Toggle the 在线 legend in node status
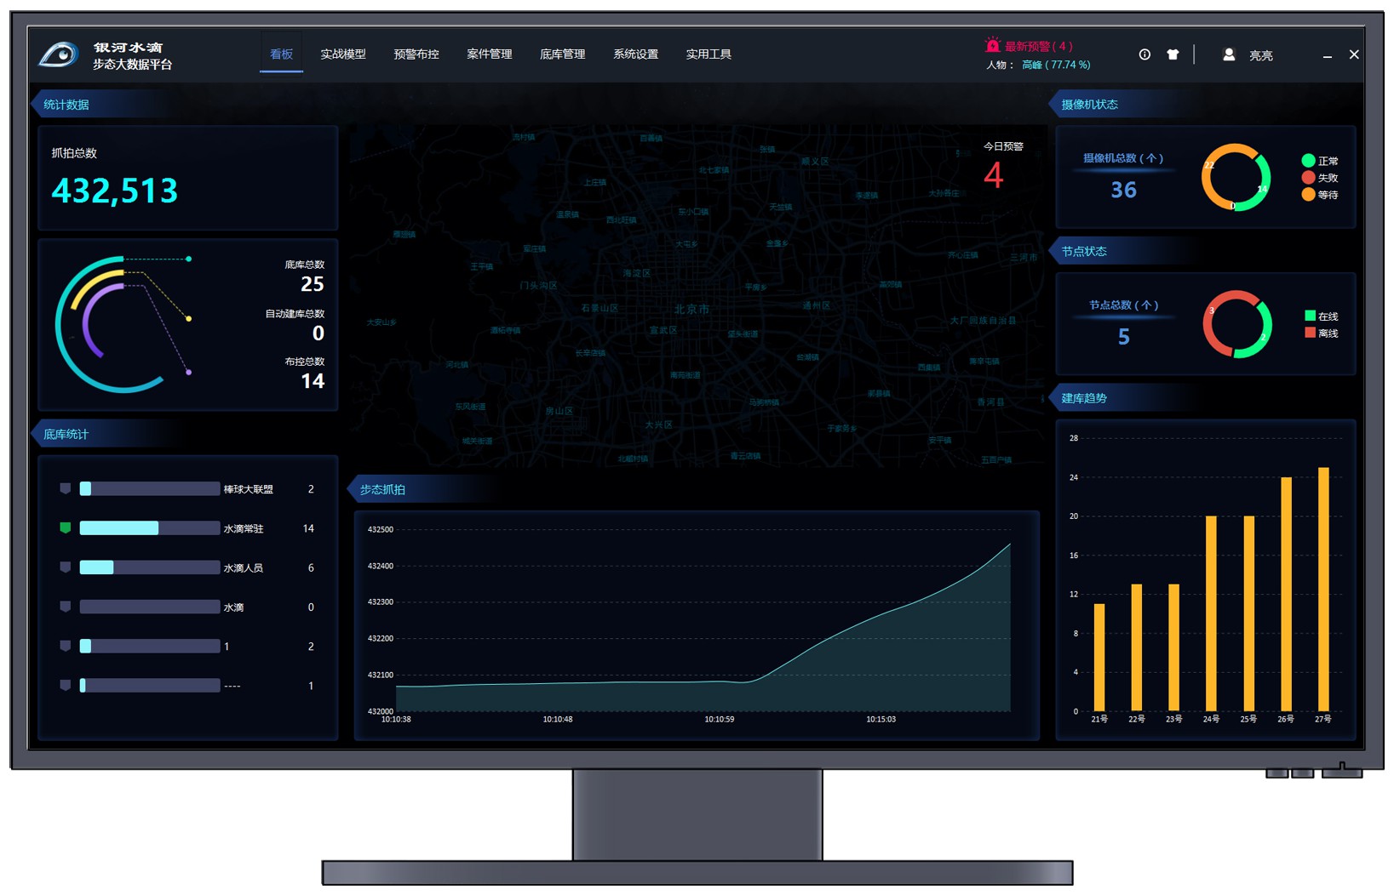Image resolution: width=1394 pixels, height=895 pixels. [1321, 316]
